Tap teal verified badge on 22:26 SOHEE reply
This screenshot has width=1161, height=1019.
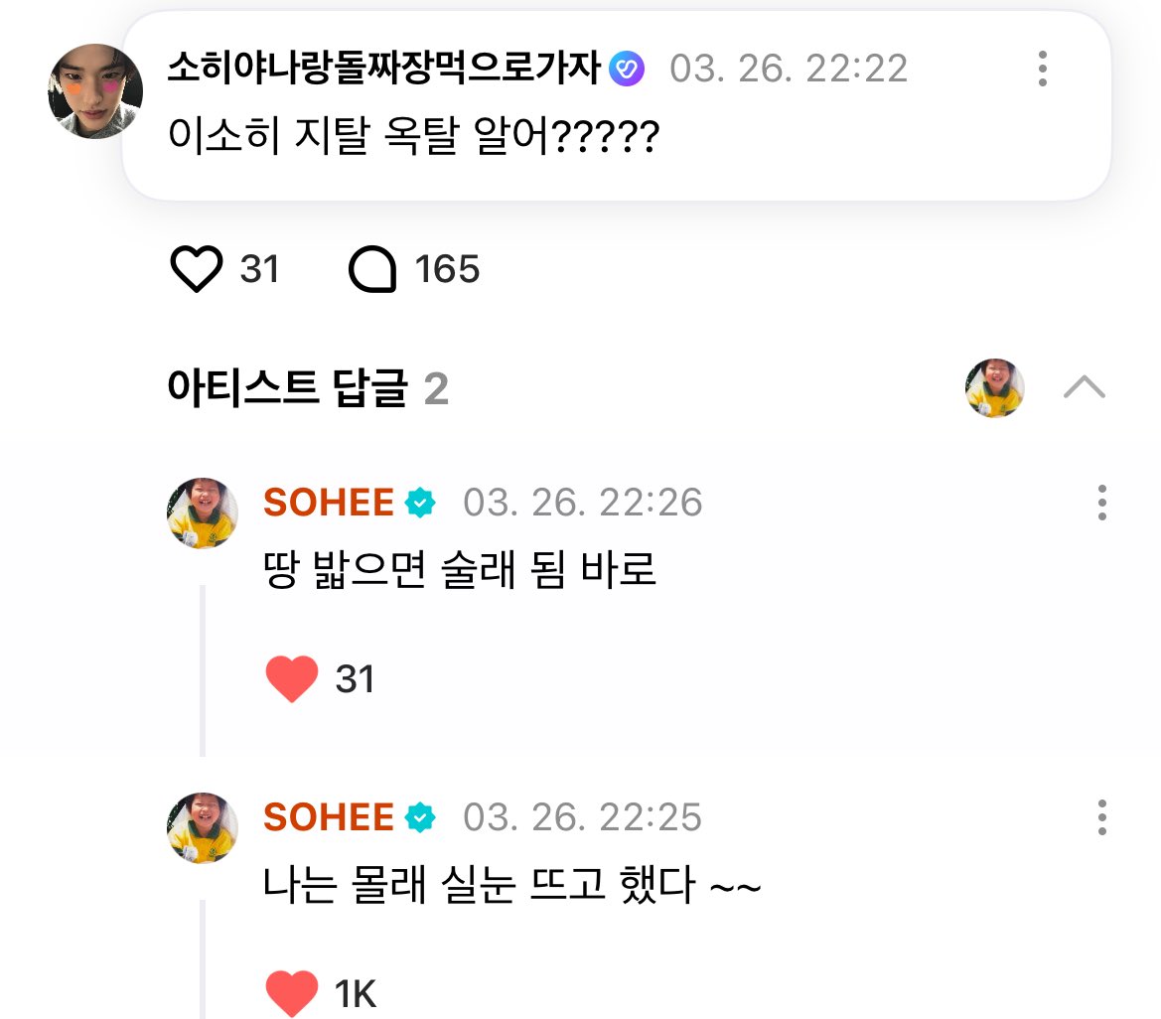coord(420,503)
